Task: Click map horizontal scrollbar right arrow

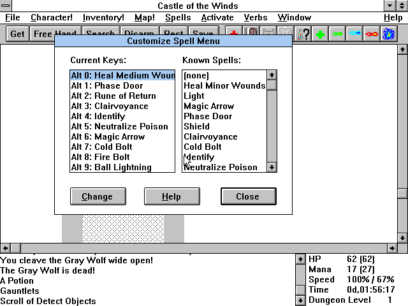Action: tap(392, 248)
